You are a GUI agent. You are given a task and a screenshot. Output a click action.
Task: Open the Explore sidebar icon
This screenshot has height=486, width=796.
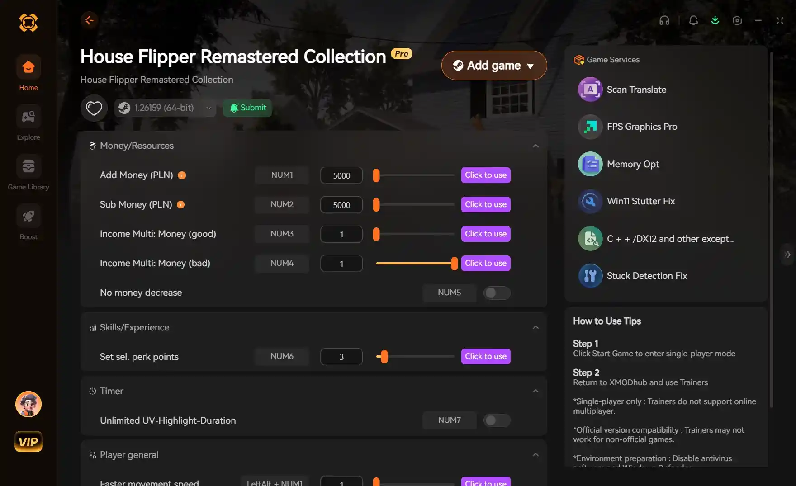click(x=28, y=117)
